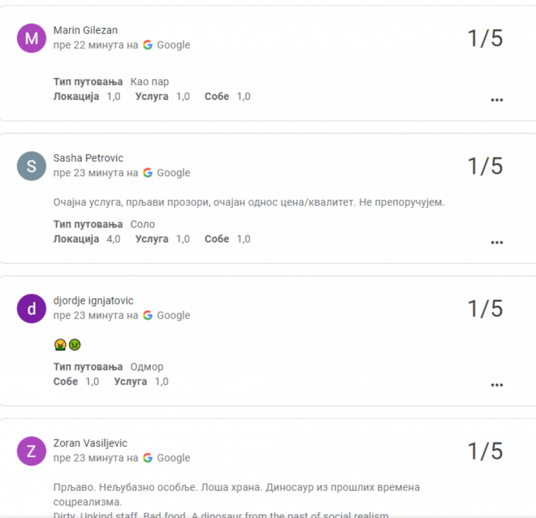Image resolution: width=536 pixels, height=518 pixels.
Task: Click the emoji faces in djordje's review
Action: pyautogui.click(x=67, y=344)
